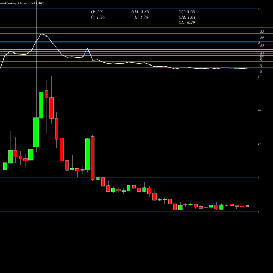This screenshot has width=273, height=273.
Task: Click the '6 H: 1.89' high value
Action: tap(140, 12)
